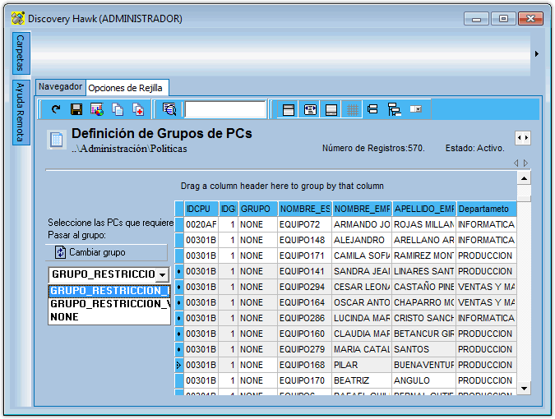Click the collapse groups toolbar icon
Viewport: 555px width, 419px height.
coord(372,109)
